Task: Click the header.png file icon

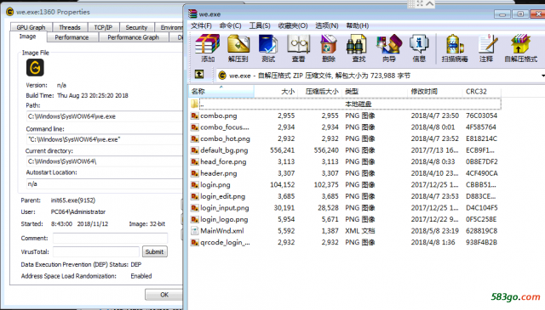Action: [195, 173]
